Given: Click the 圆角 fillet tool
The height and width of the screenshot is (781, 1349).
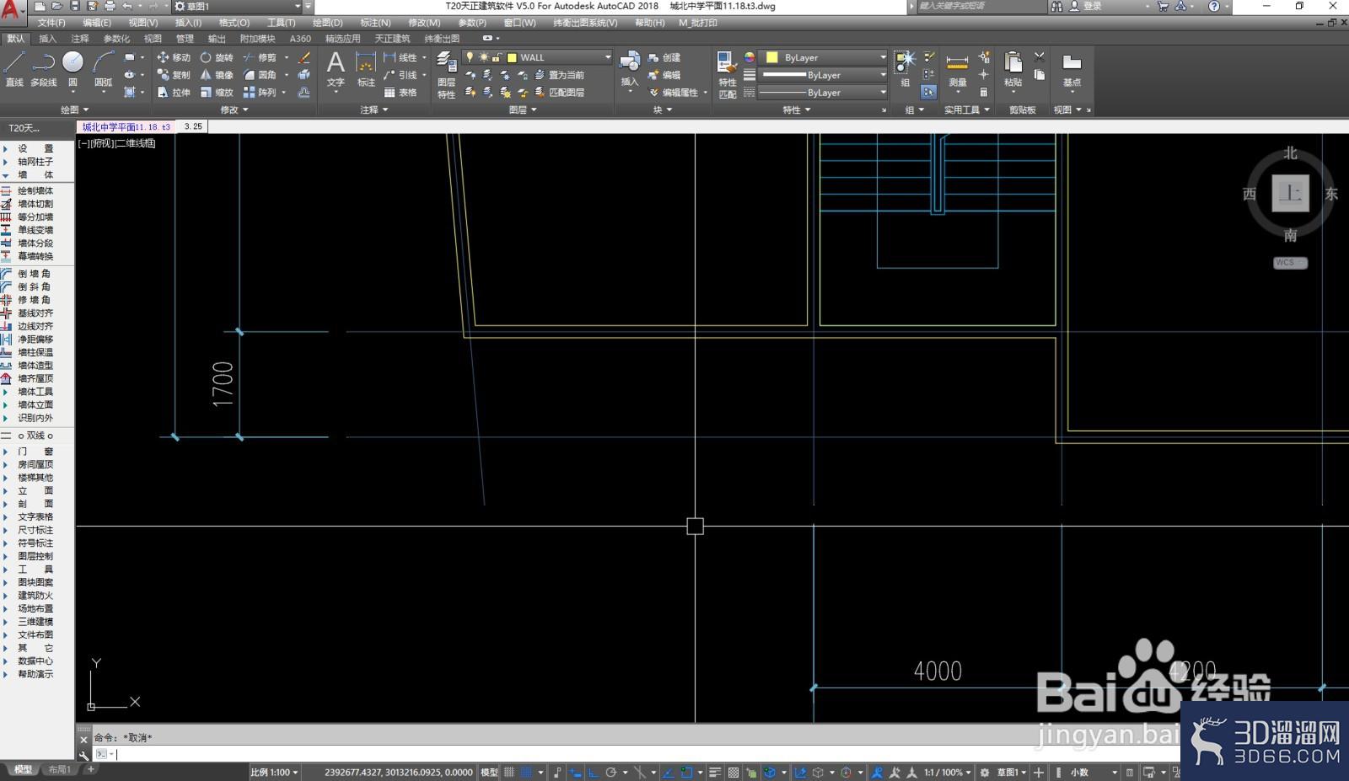Looking at the screenshot, I should (260, 75).
